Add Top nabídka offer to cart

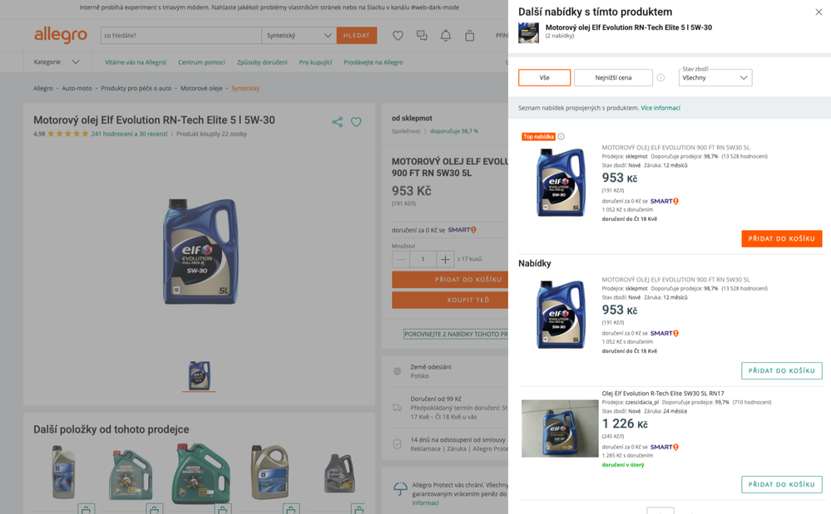781,238
